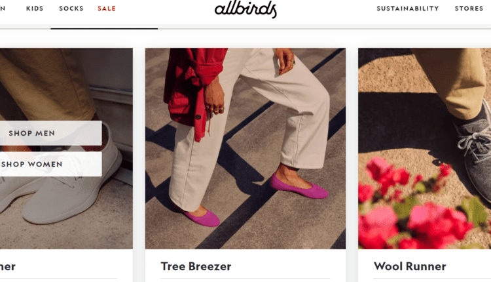Image resolution: width=491 pixels, height=282 pixels.
Task: Open the KIDS navigation menu
Action: click(35, 9)
